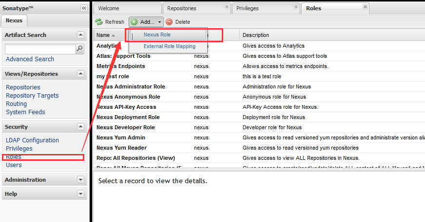This screenshot has height=222, width=425.
Task: Open System Feeds link
Action: [x=25, y=112]
